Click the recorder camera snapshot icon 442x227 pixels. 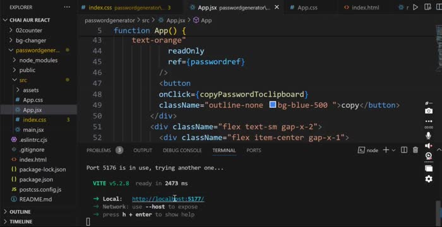tap(429, 111)
